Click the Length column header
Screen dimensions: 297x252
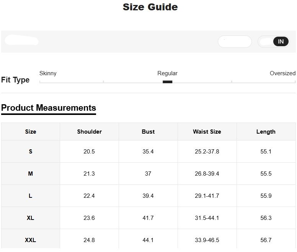266,132
